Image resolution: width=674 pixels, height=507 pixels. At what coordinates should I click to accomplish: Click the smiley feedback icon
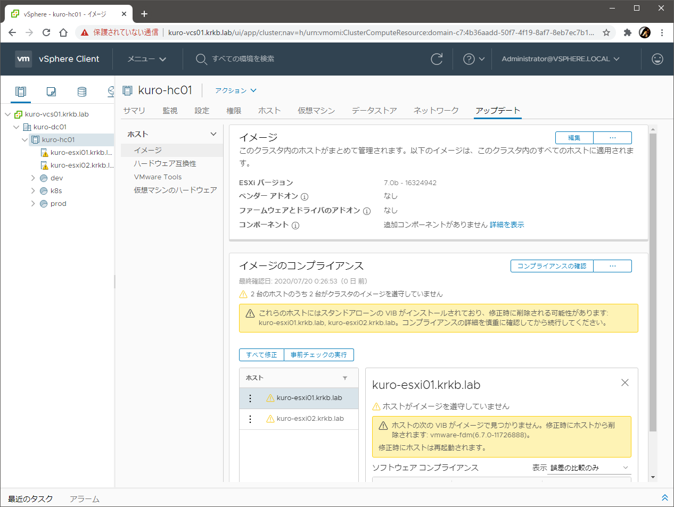click(657, 59)
